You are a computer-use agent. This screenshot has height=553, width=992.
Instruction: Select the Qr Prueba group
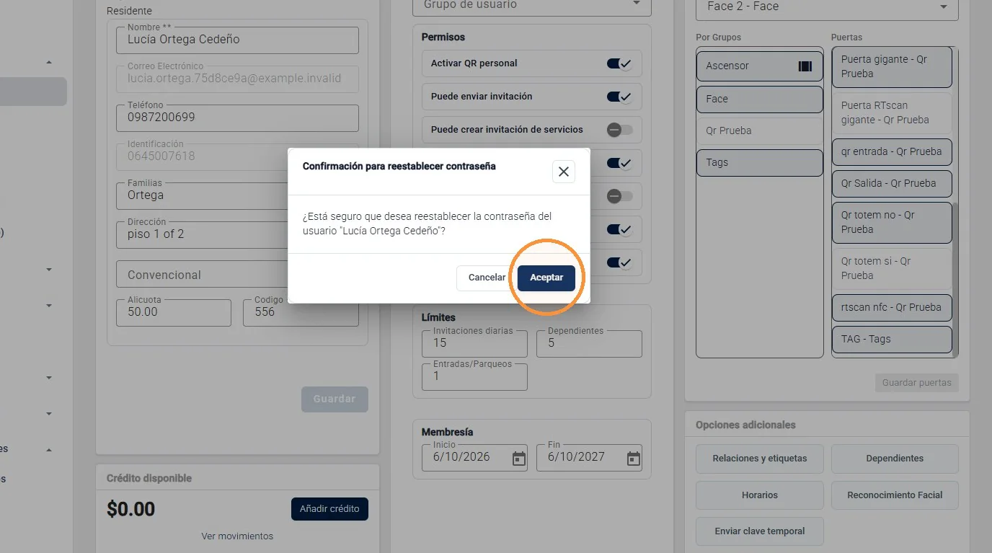(759, 131)
